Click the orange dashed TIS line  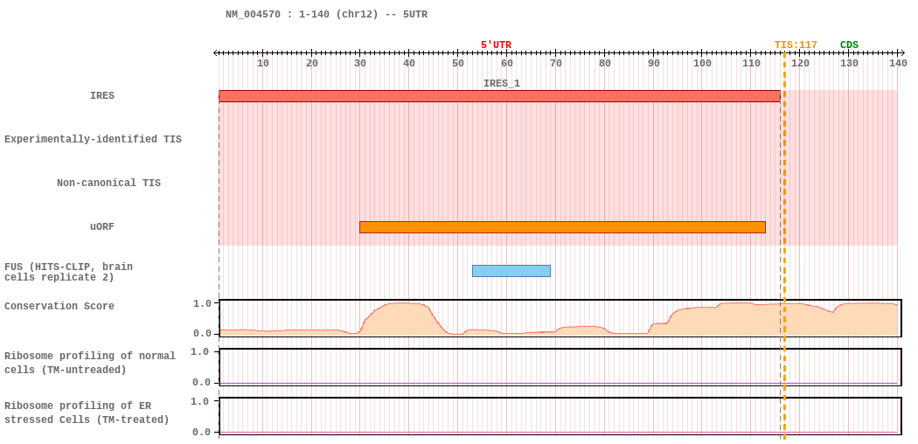pos(784,246)
